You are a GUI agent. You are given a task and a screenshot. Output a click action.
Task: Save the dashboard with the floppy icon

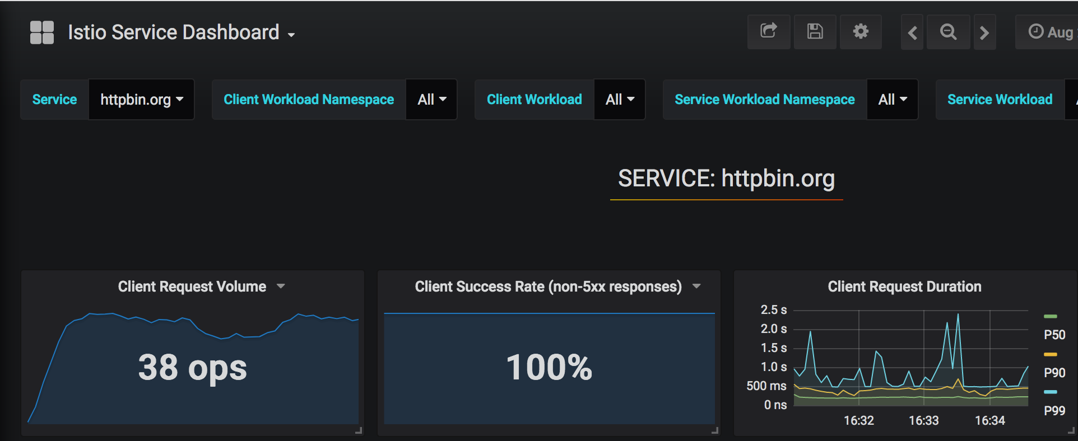pyautogui.click(x=815, y=32)
